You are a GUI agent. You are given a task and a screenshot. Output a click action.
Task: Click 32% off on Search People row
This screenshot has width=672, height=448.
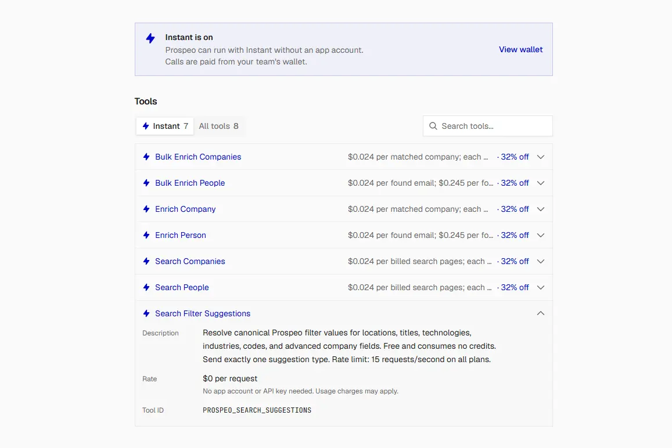(x=515, y=287)
